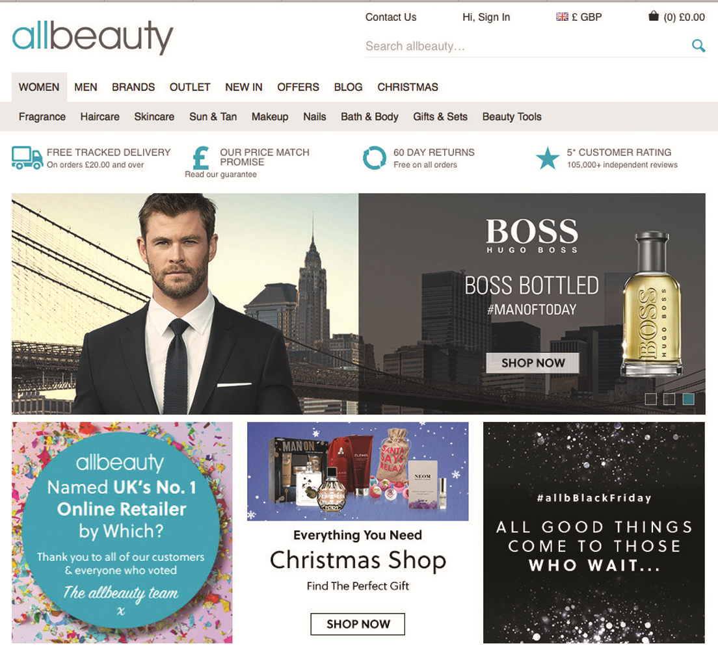Image resolution: width=718 pixels, height=650 pixels.
Task: Open the Hi, Sign In account menu
Action: pyautogui.click(x=486, y=17)
